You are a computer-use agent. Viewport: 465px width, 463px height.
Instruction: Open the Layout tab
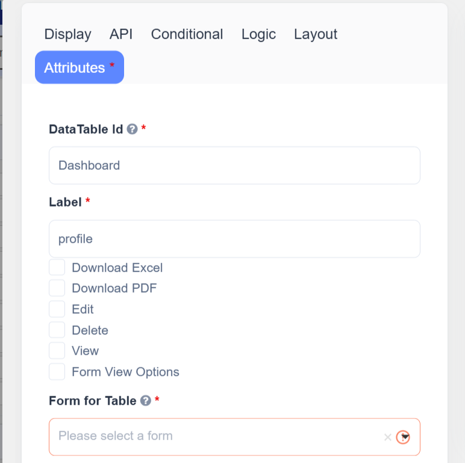click(316, 34)
